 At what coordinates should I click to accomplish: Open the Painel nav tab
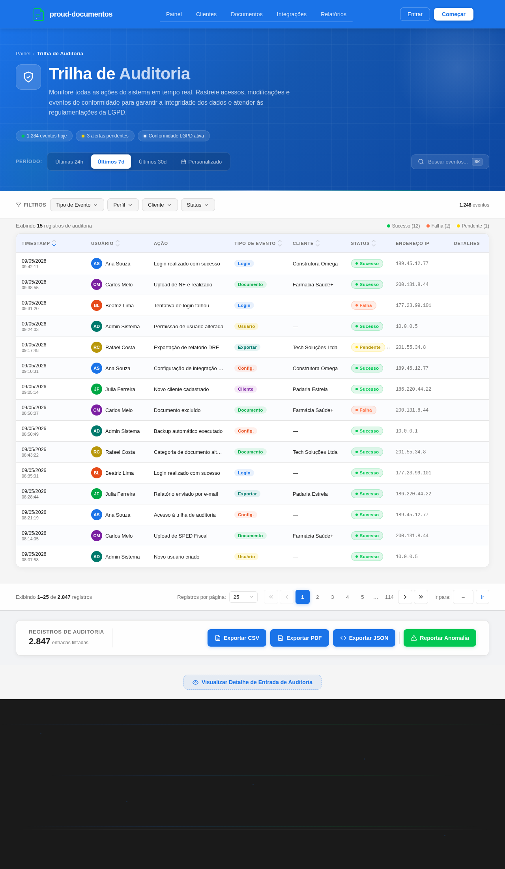tap(174, 14)
